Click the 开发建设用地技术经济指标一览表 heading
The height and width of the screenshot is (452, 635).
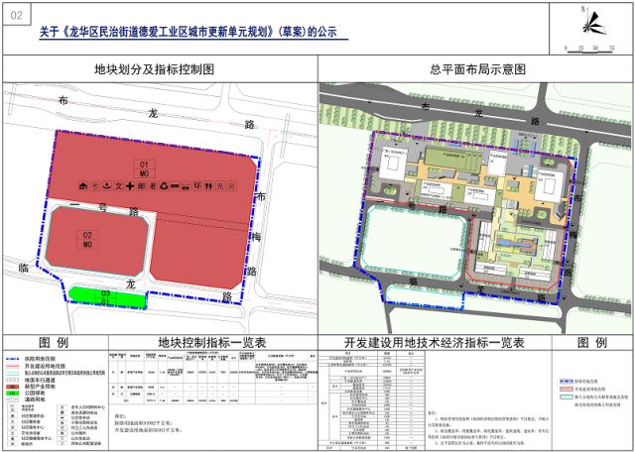(435, 343)
